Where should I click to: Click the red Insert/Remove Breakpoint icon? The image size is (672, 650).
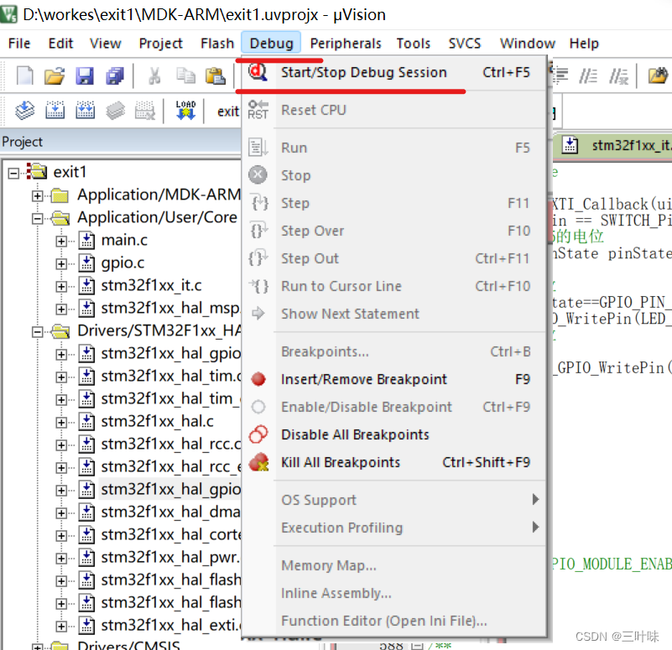tap(258, 379)
